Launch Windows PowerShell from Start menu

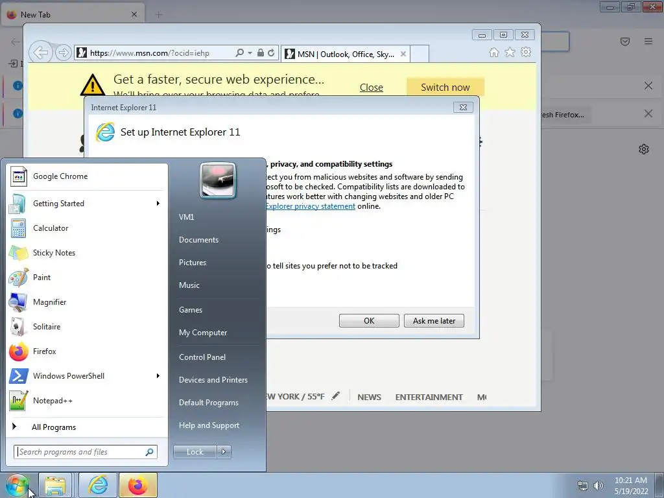click(x=87, y=376)
